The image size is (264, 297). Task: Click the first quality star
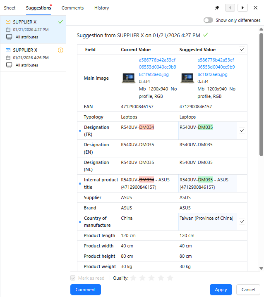(133, 278)
